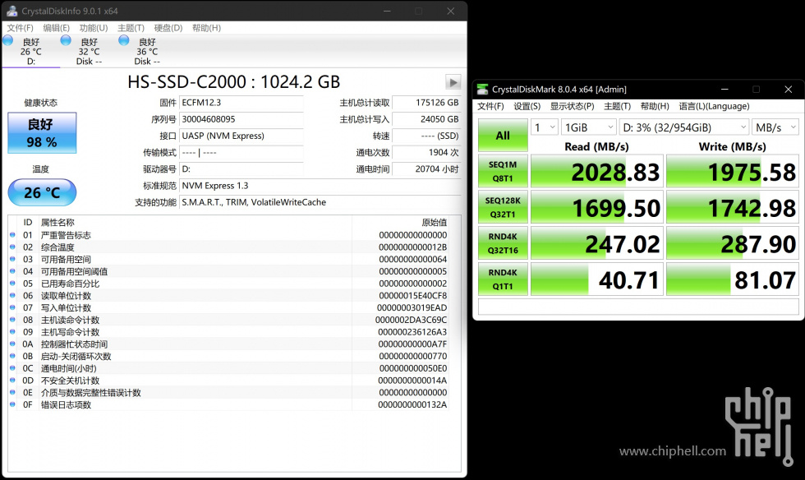This screenshot has width=805, height=480.
Task: Click status dot for attribute 07 写入单位计数
Action: tap(13, 308)
